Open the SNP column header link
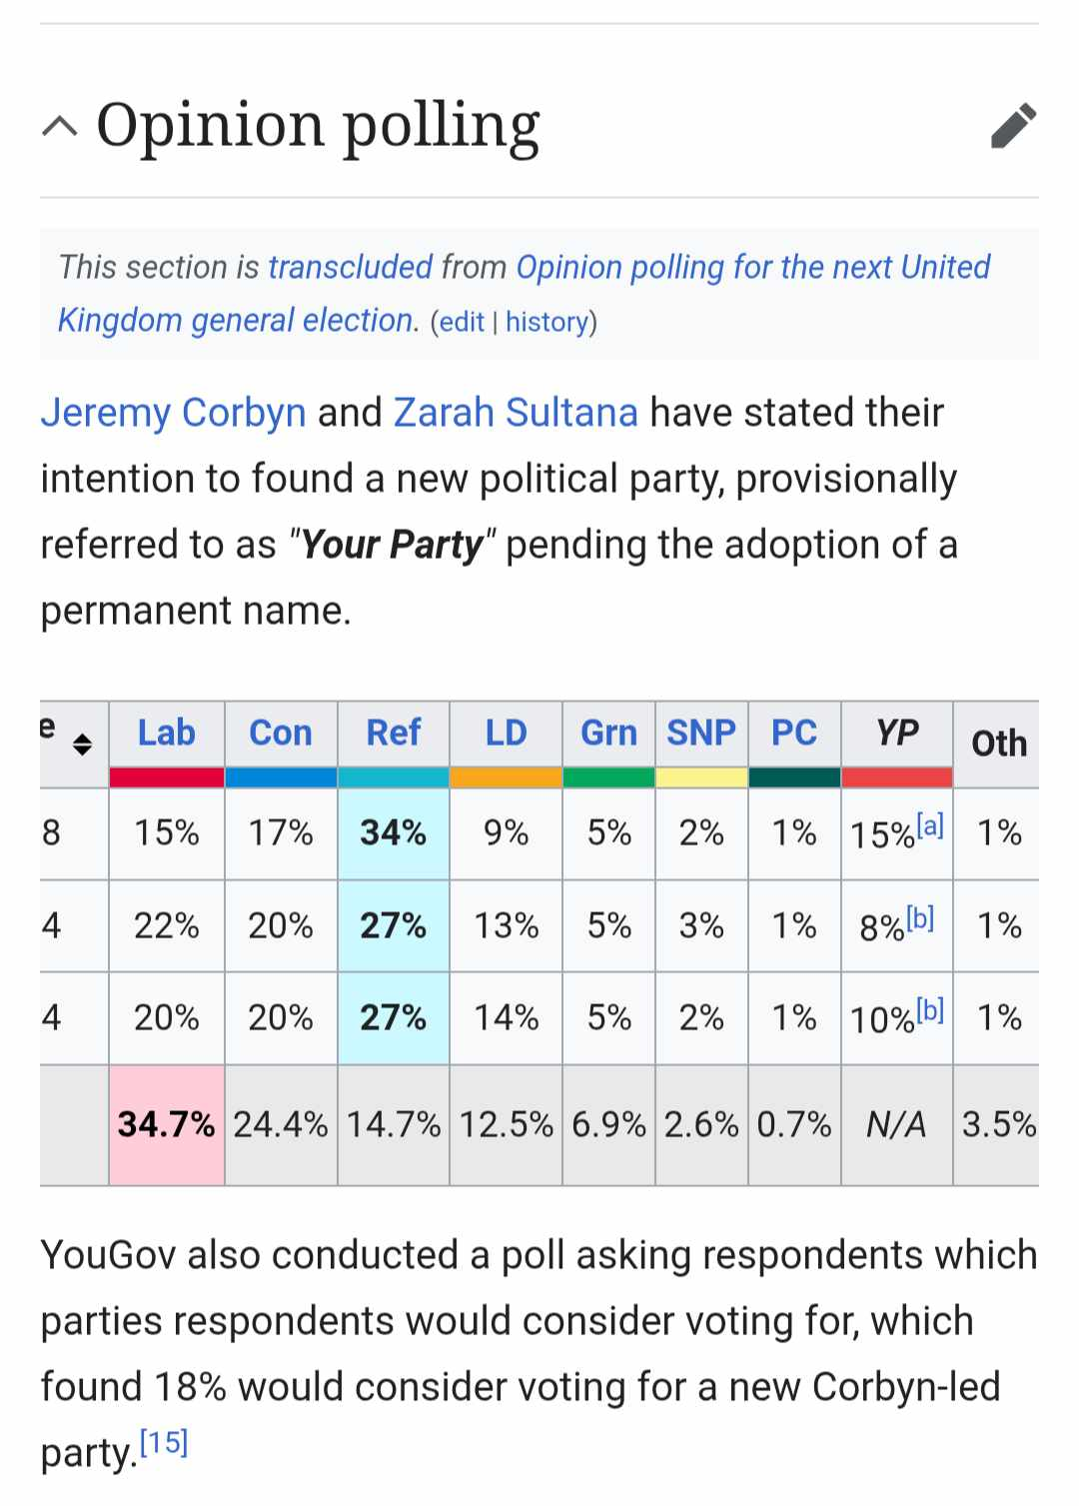Screen dimensions: 1079x1506 click(x=701, y=733)
